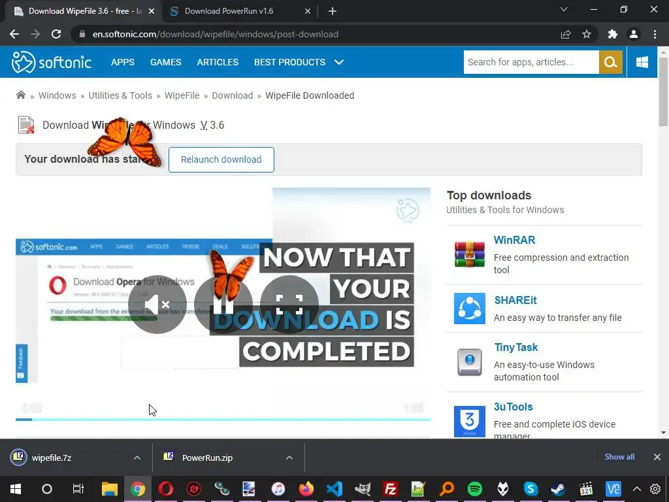Screen dimensions: 669x502
Task: Click the Search for apps, articles field
Action: [x=531, y=62]
